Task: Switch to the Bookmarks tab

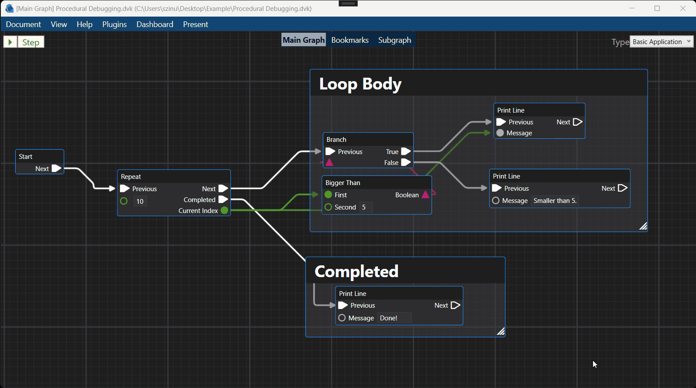Action: [350, 40]
